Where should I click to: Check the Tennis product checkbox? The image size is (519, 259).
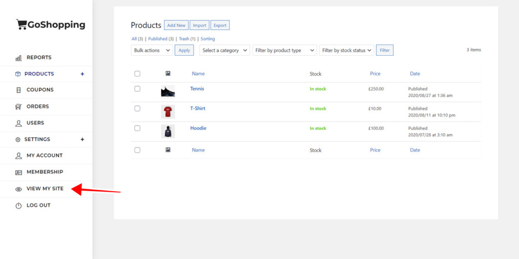(x=137, y=89)
